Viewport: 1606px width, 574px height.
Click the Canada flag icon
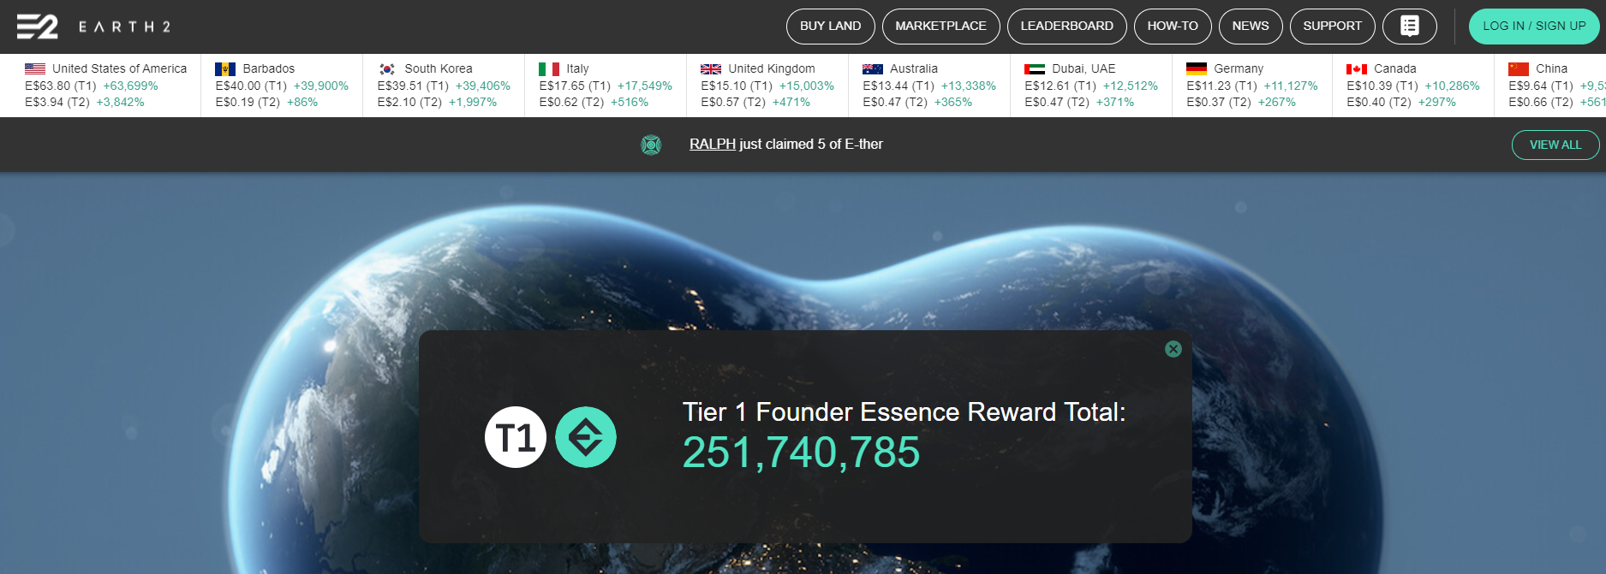tap(1357, 68)
